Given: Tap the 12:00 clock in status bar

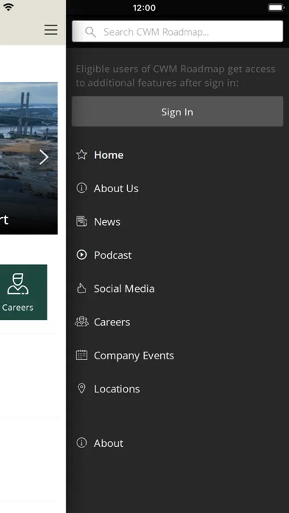Looking at the screenshot, I should tap(144, 8).
